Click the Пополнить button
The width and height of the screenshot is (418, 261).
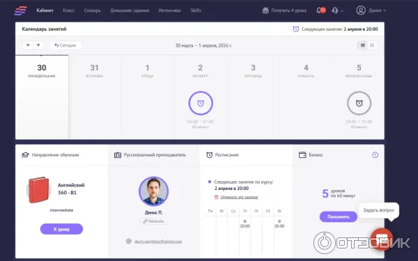click(x=339, y=216)
